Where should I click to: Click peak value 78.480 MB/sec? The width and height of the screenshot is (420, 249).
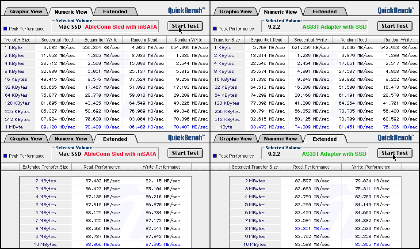(102, 127)
